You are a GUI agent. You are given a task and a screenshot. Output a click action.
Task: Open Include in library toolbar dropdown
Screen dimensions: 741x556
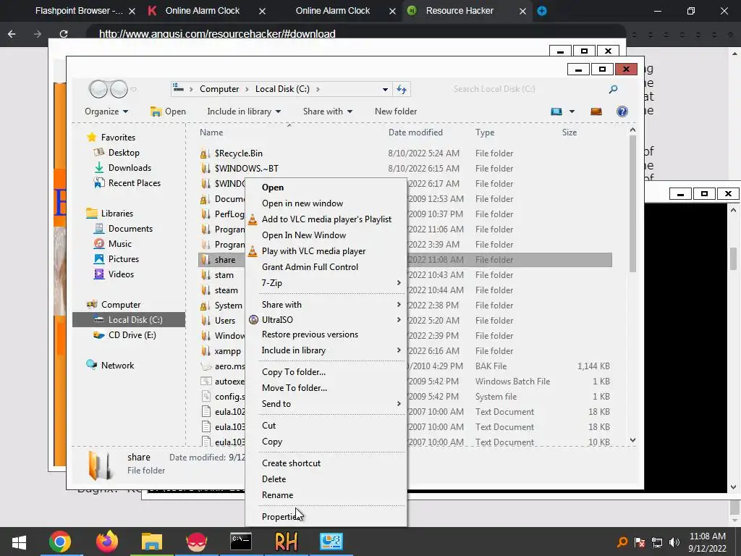tap(244, 111)
